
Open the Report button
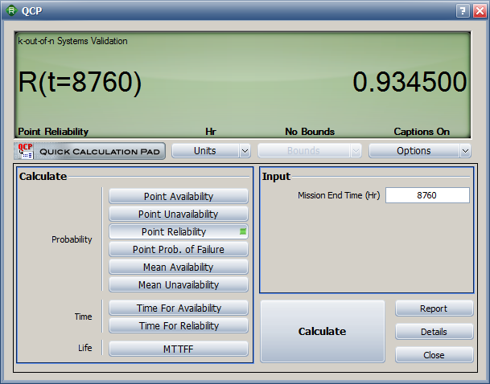click(x=434, y=308)
